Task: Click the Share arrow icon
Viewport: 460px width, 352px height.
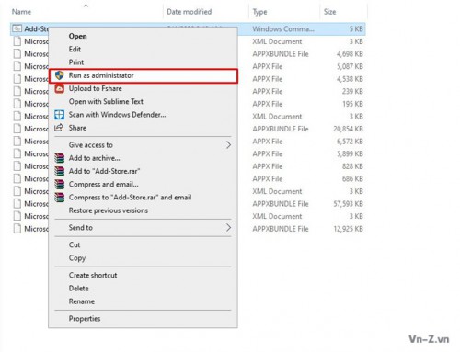Action: 59,128
